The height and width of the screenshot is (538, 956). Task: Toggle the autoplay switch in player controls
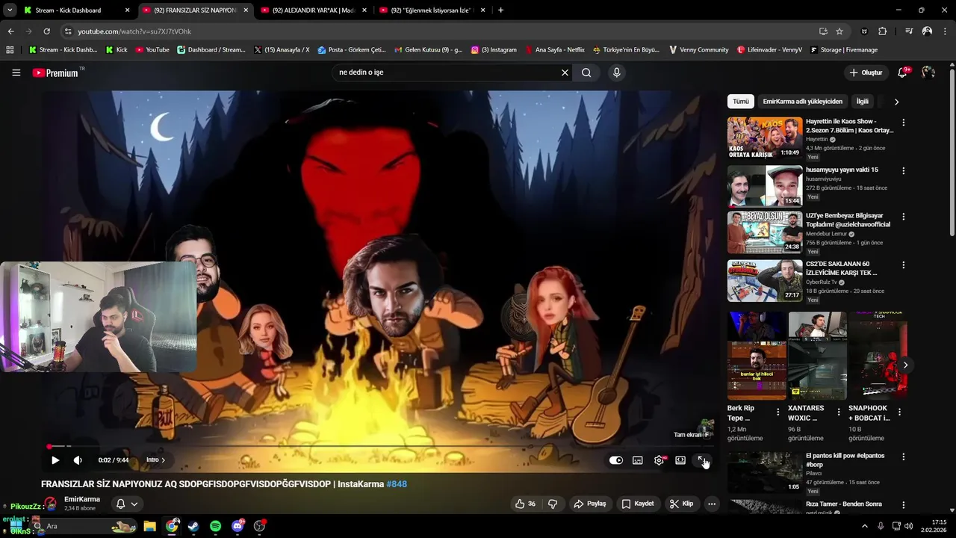point(616,460)
